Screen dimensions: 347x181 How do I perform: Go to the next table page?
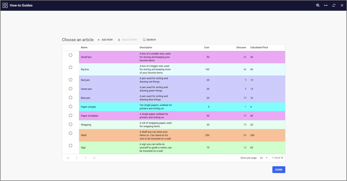(85, 158)
